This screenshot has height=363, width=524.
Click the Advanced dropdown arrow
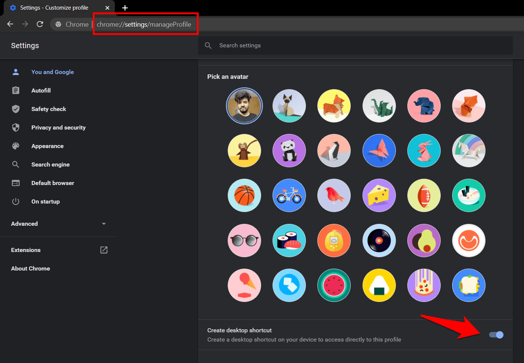(104, 224)
